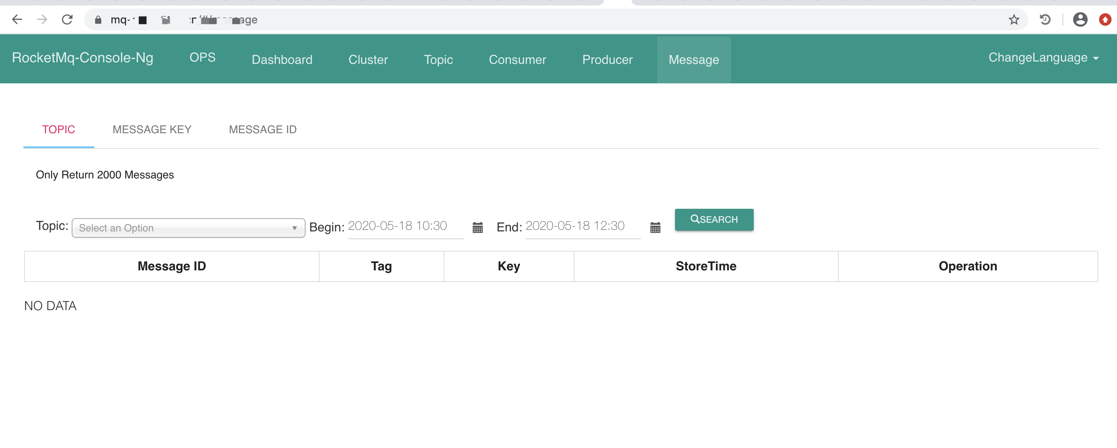Open the Begin date calendar icon

click(x=477, y=228)
